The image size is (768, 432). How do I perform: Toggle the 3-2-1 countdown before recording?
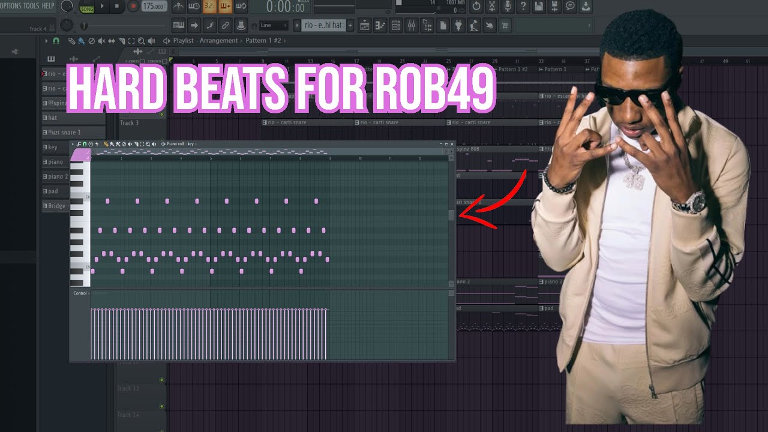pyautogui.click(x=209, y=7)
